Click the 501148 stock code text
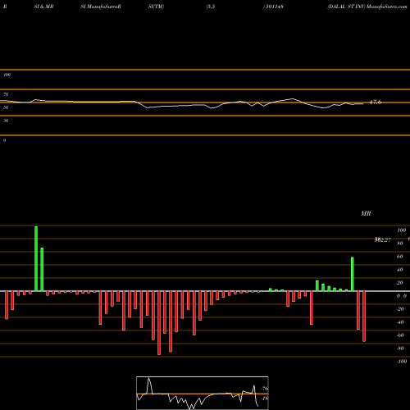The height and width of the screenshot is (410, 410). 274,7
